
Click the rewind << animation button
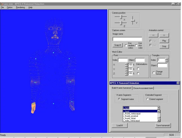(x=153, y=35)
